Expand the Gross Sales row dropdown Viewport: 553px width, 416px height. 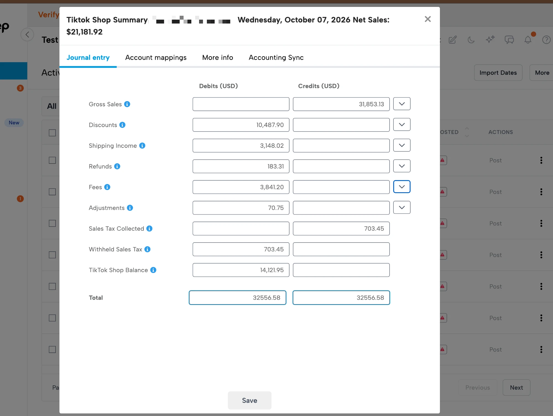click(402, 104)
